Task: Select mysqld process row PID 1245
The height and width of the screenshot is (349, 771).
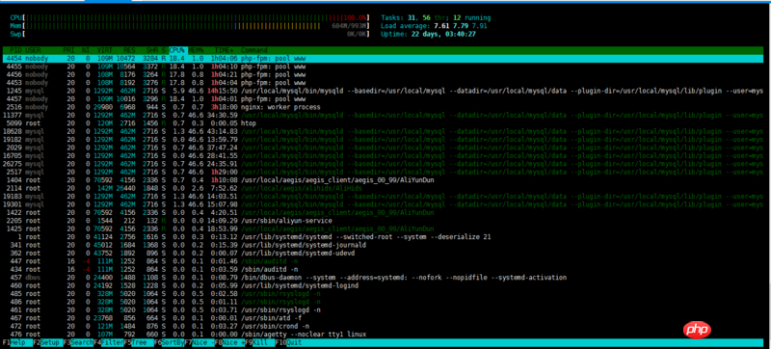Action: pos(384,91)
